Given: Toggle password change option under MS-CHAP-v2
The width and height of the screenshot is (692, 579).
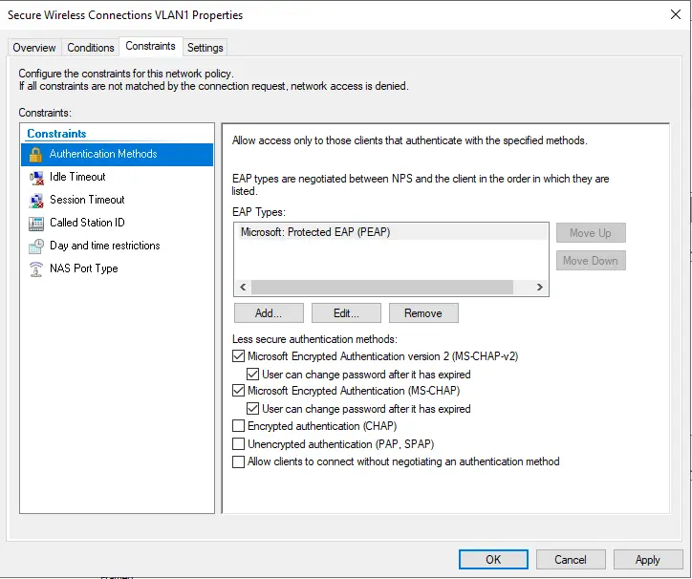Looking at the screenshot, I should [x=253, y=375].
